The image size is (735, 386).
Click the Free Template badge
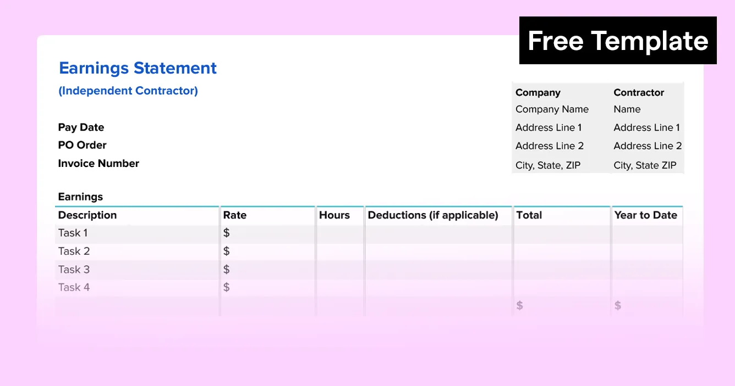click(x=618, y=41)
